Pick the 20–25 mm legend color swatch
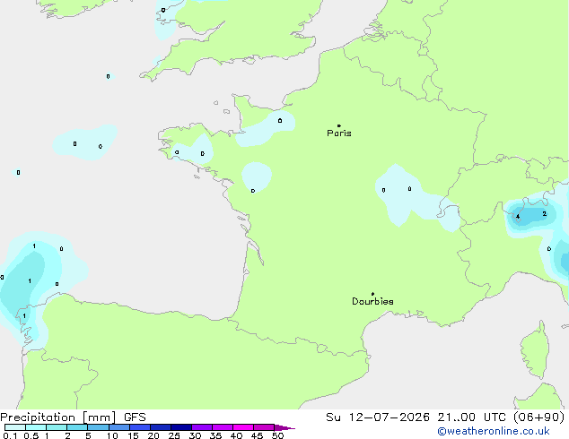 coord(161,427)
